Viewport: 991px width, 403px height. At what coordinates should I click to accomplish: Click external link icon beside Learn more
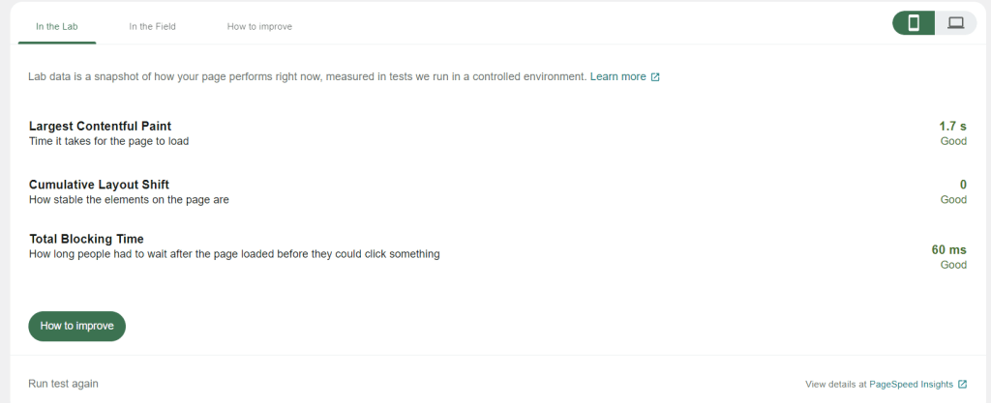pyautogui.click(x=655, y=77)
